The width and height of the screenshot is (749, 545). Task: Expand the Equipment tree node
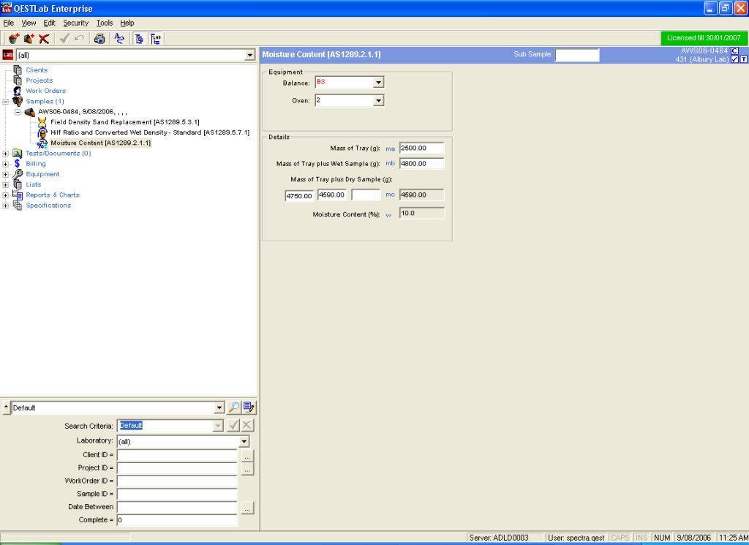(x=6, y=174)
